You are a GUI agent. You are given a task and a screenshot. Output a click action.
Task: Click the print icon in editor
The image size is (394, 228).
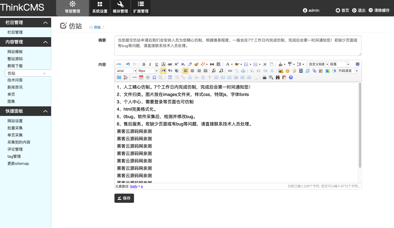(265, 77)
